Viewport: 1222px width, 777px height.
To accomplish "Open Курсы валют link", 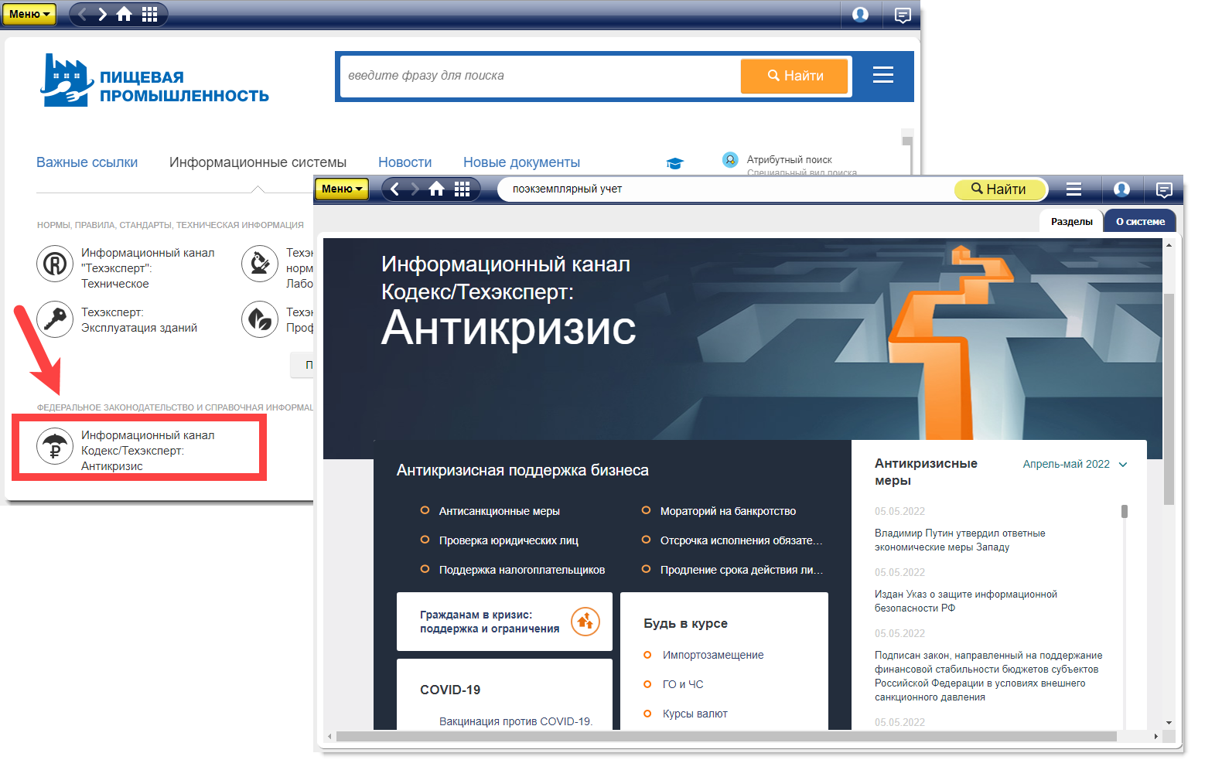I will click(695, 714).
